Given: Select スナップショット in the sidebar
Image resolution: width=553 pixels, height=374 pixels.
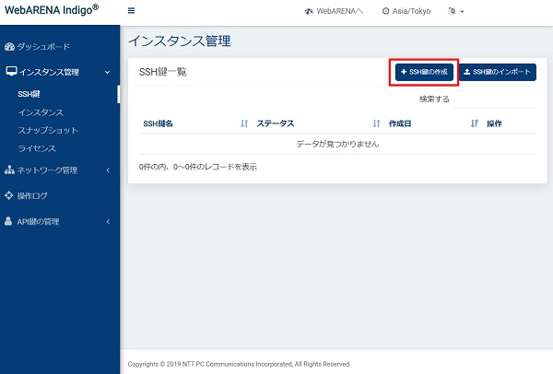Looking at the screenshot, I should 48,131.
